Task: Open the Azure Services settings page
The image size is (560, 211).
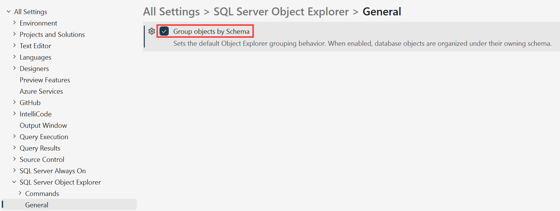Action: pos(41,91)
